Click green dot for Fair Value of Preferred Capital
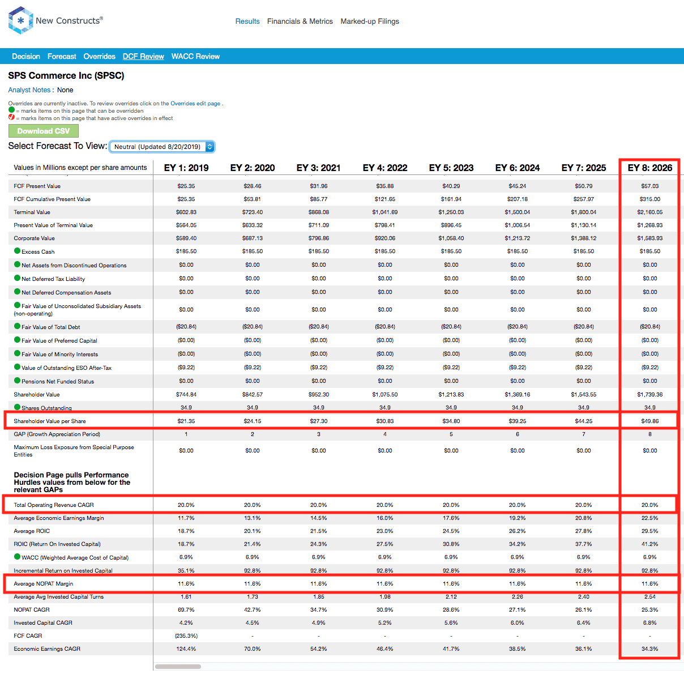This screenshot has width=684, height=674. click(x=17, y=340)
